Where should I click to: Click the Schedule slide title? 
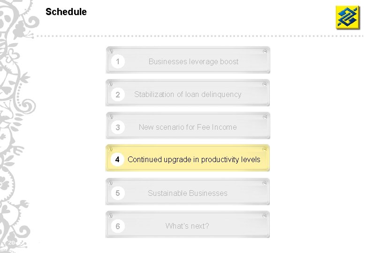tap(66, 12)
